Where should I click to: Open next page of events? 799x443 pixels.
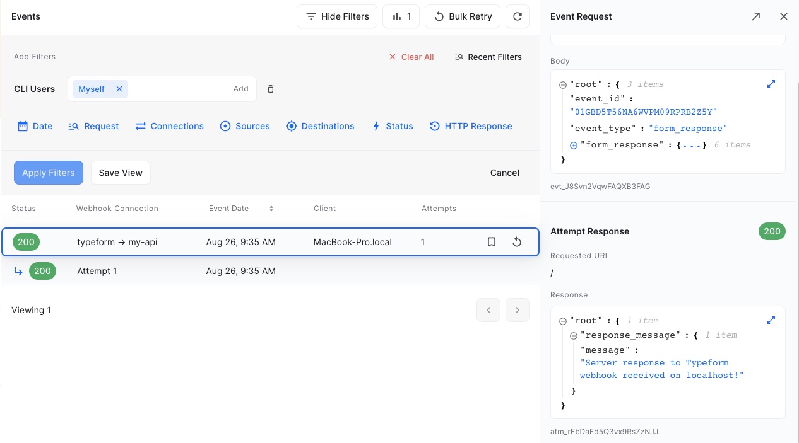coord(517,310)
